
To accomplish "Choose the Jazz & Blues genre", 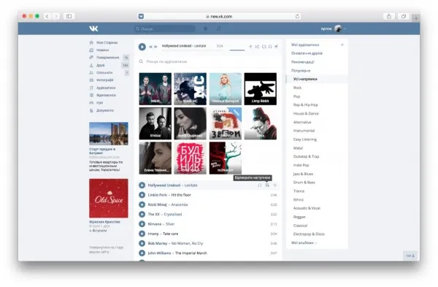I will (303, 174).
